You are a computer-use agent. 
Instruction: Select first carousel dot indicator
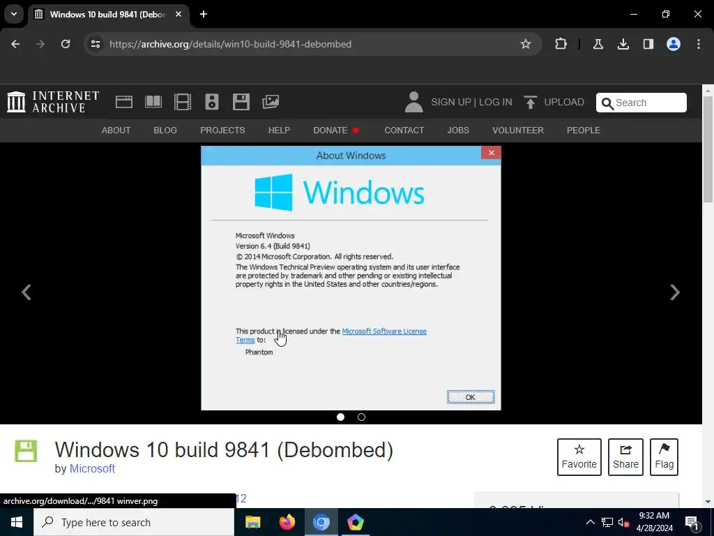340,417
